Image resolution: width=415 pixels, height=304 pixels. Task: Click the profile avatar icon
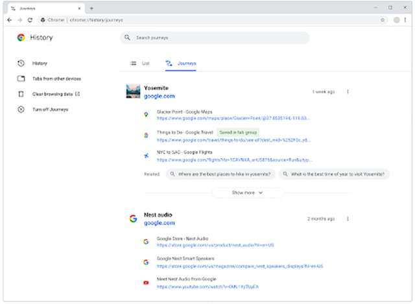tap(396, 20)
